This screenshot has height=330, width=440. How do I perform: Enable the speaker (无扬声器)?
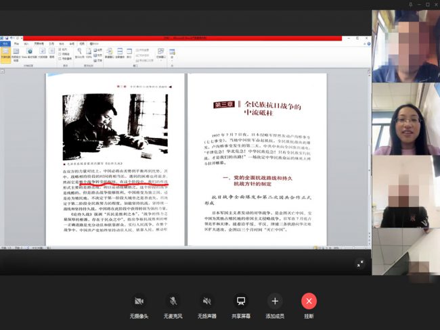point(207,301)
